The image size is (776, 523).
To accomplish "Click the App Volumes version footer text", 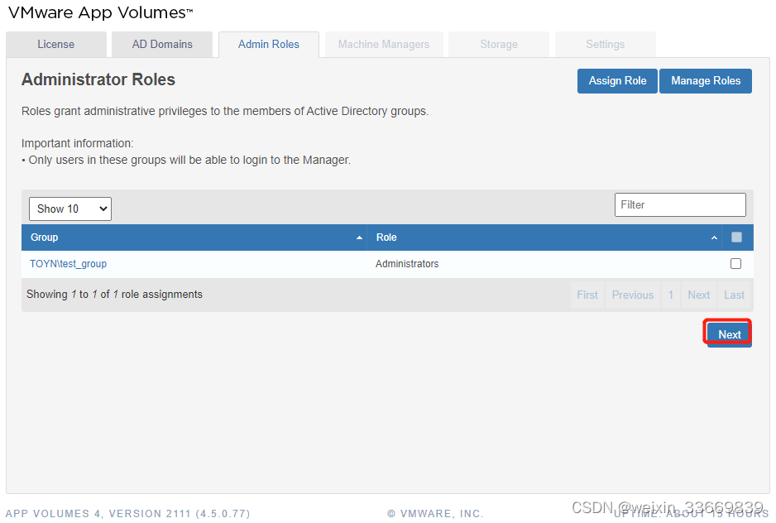I will pyautogui.click(x=127, y=514).
